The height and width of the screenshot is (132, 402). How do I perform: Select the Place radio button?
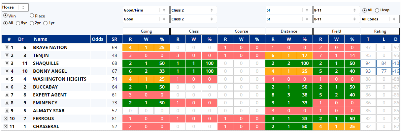pos(32,15)
